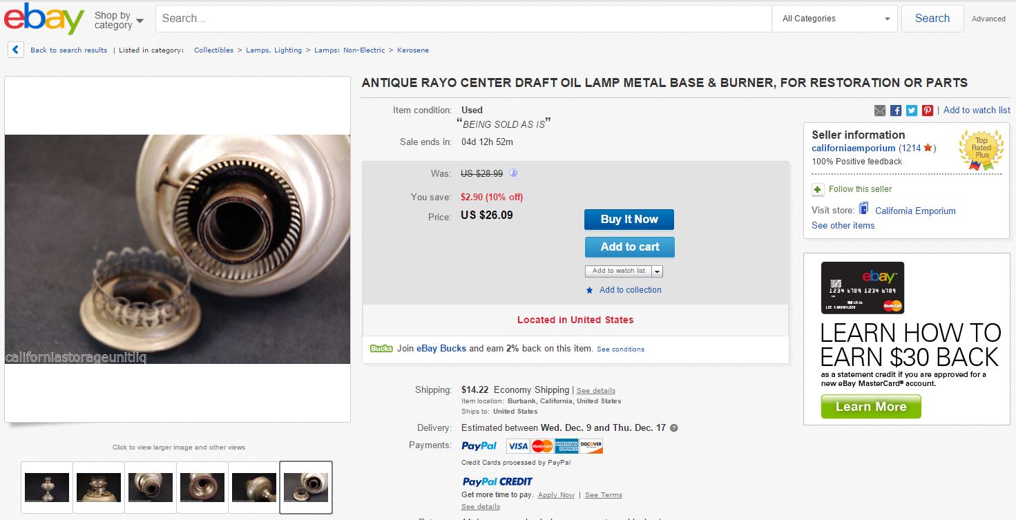This screenshot has width=1016, height=520.
Task: Focus the eBay search field
Action: [463, 19]
